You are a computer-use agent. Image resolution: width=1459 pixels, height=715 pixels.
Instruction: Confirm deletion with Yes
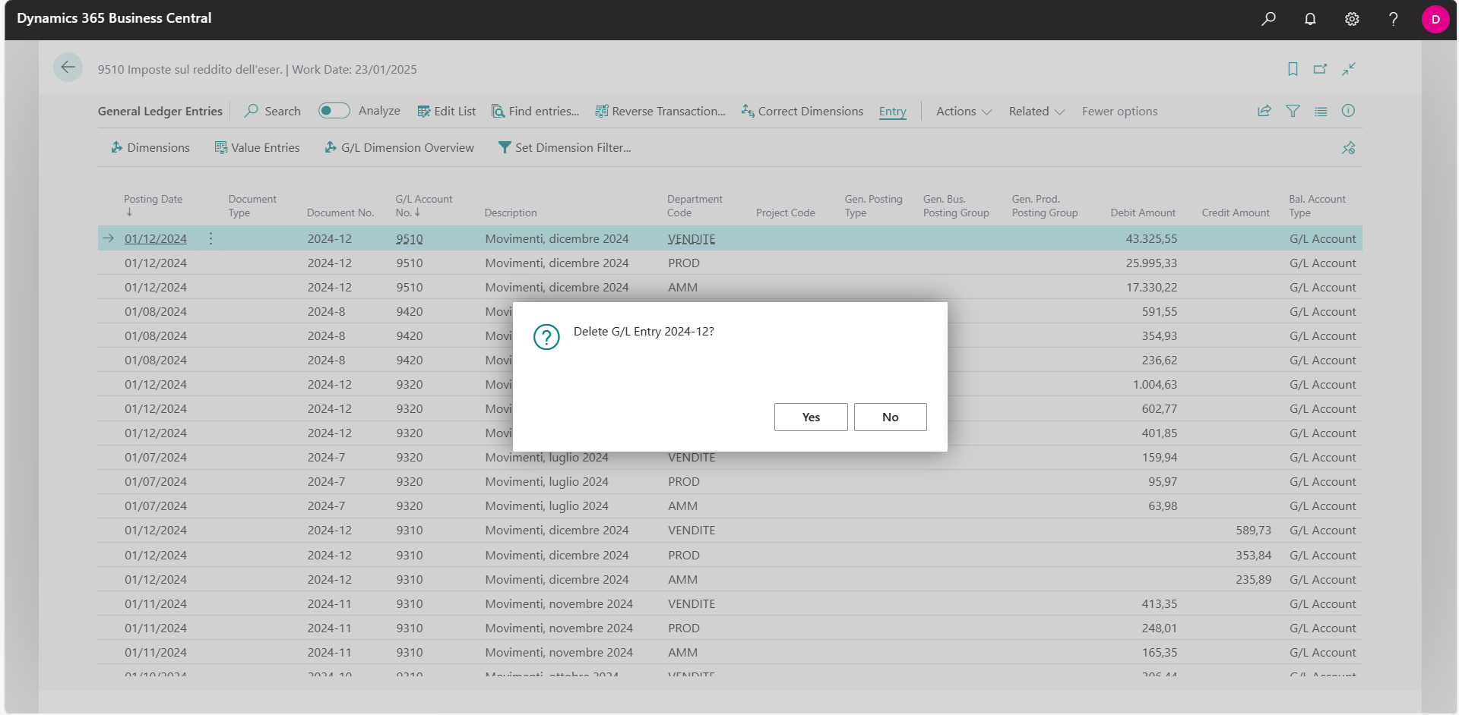point(811,417)
